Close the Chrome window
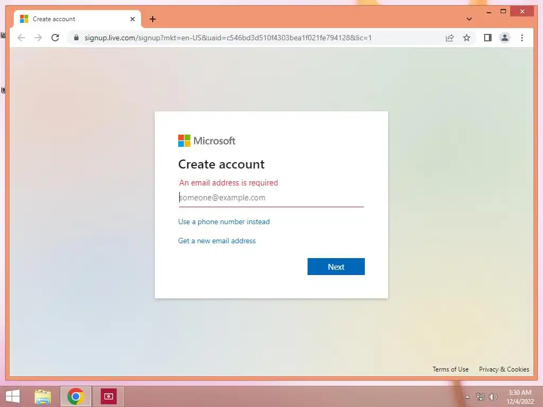This screenshot has height=407, width=543. 522,12
